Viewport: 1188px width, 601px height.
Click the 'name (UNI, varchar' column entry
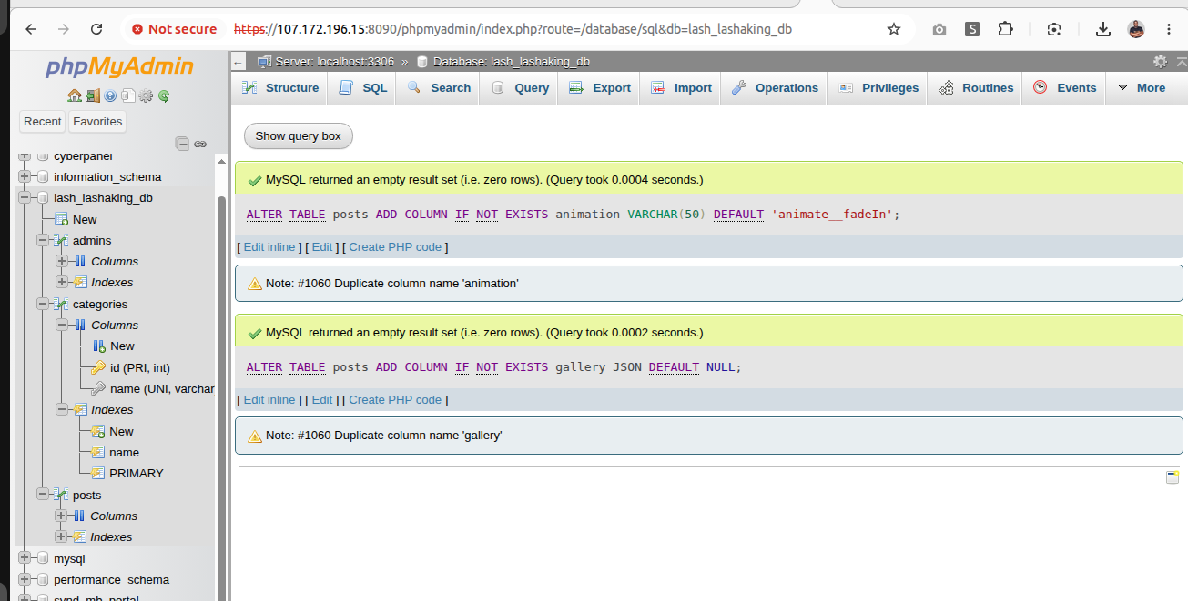pyautogui.click(x=162, y=389)
